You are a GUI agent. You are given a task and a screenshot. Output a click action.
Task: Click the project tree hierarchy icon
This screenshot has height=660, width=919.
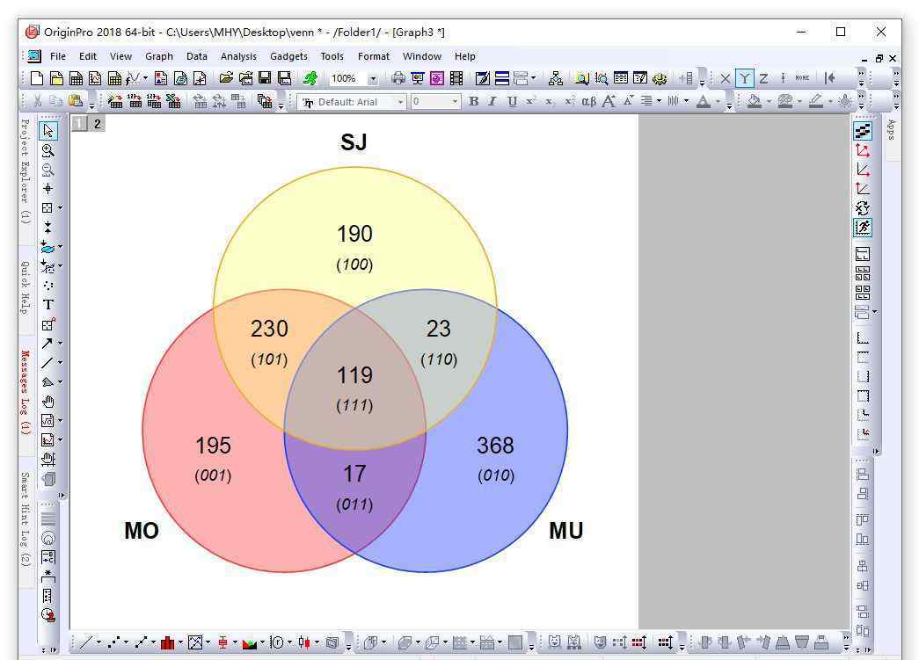555,78
